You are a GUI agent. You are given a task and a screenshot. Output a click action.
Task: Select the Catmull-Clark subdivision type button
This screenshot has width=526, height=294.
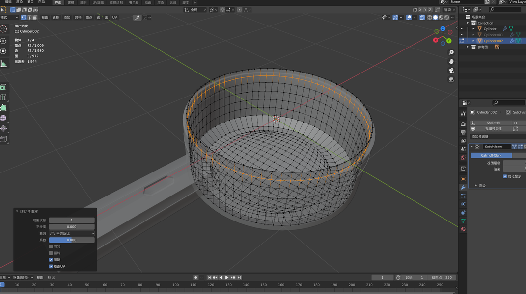pyautogui.click(x=491, y=155)
